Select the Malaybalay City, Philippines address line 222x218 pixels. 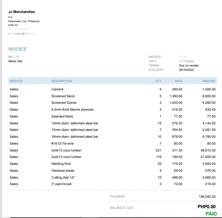pos(24,21)
